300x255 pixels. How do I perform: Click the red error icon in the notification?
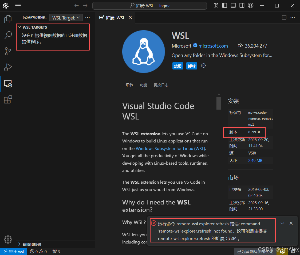[154, 223]
